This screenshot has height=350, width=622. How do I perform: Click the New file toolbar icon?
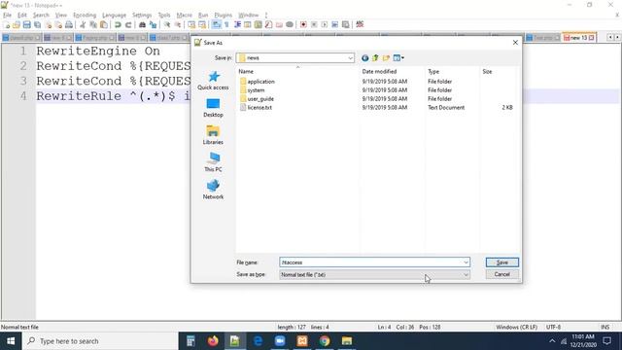6,24
